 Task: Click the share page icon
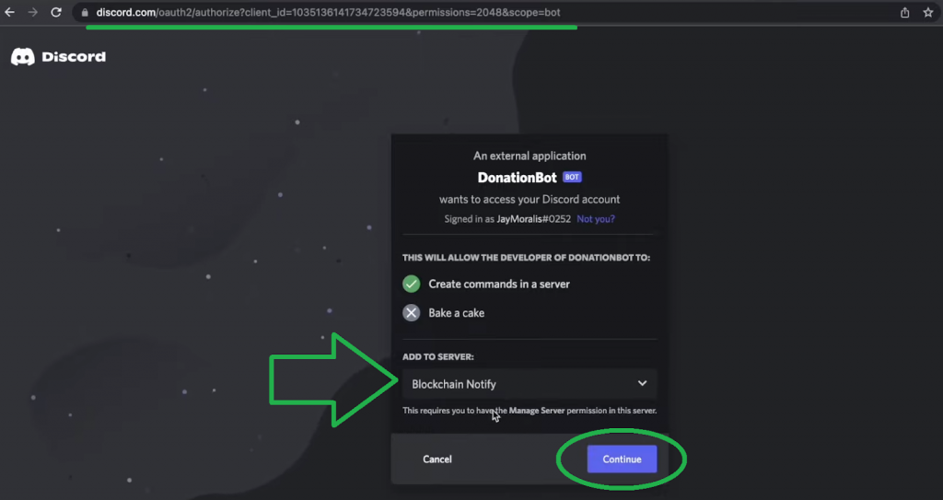pyautogui.click(x=905, y=13)
